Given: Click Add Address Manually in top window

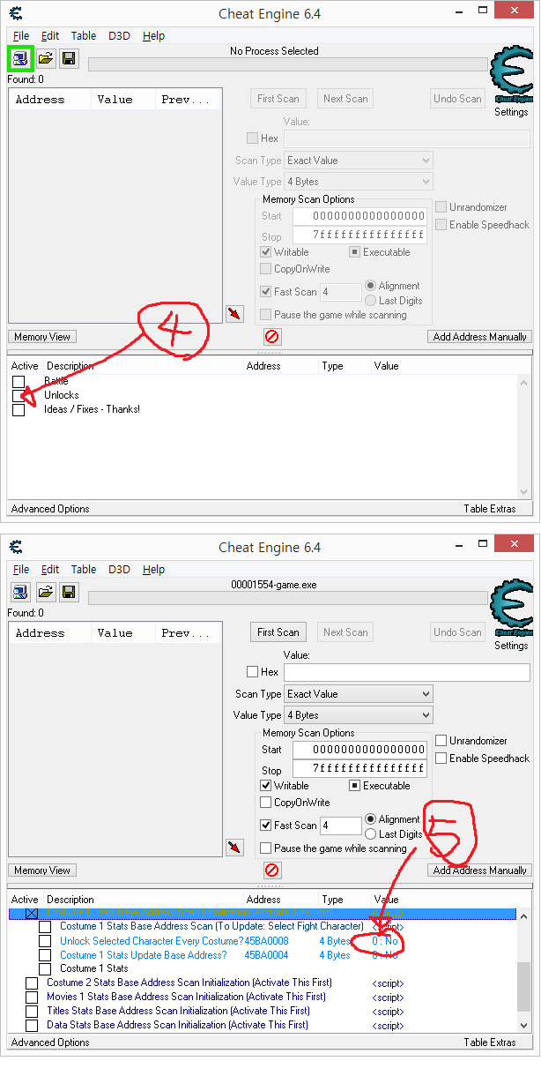Looking at the screenshot, I should 480,337.
